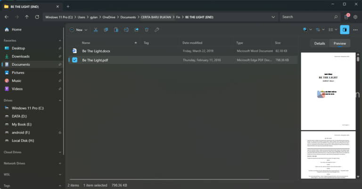Open Documents in Favorites
The width and height of the screenshot is (362, 189).
(33, 64)
